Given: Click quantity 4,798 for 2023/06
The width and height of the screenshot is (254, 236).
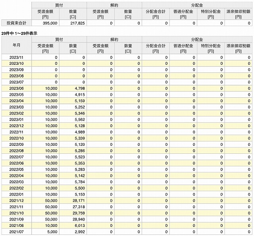Looking at the screenshot, I should 80,89.
